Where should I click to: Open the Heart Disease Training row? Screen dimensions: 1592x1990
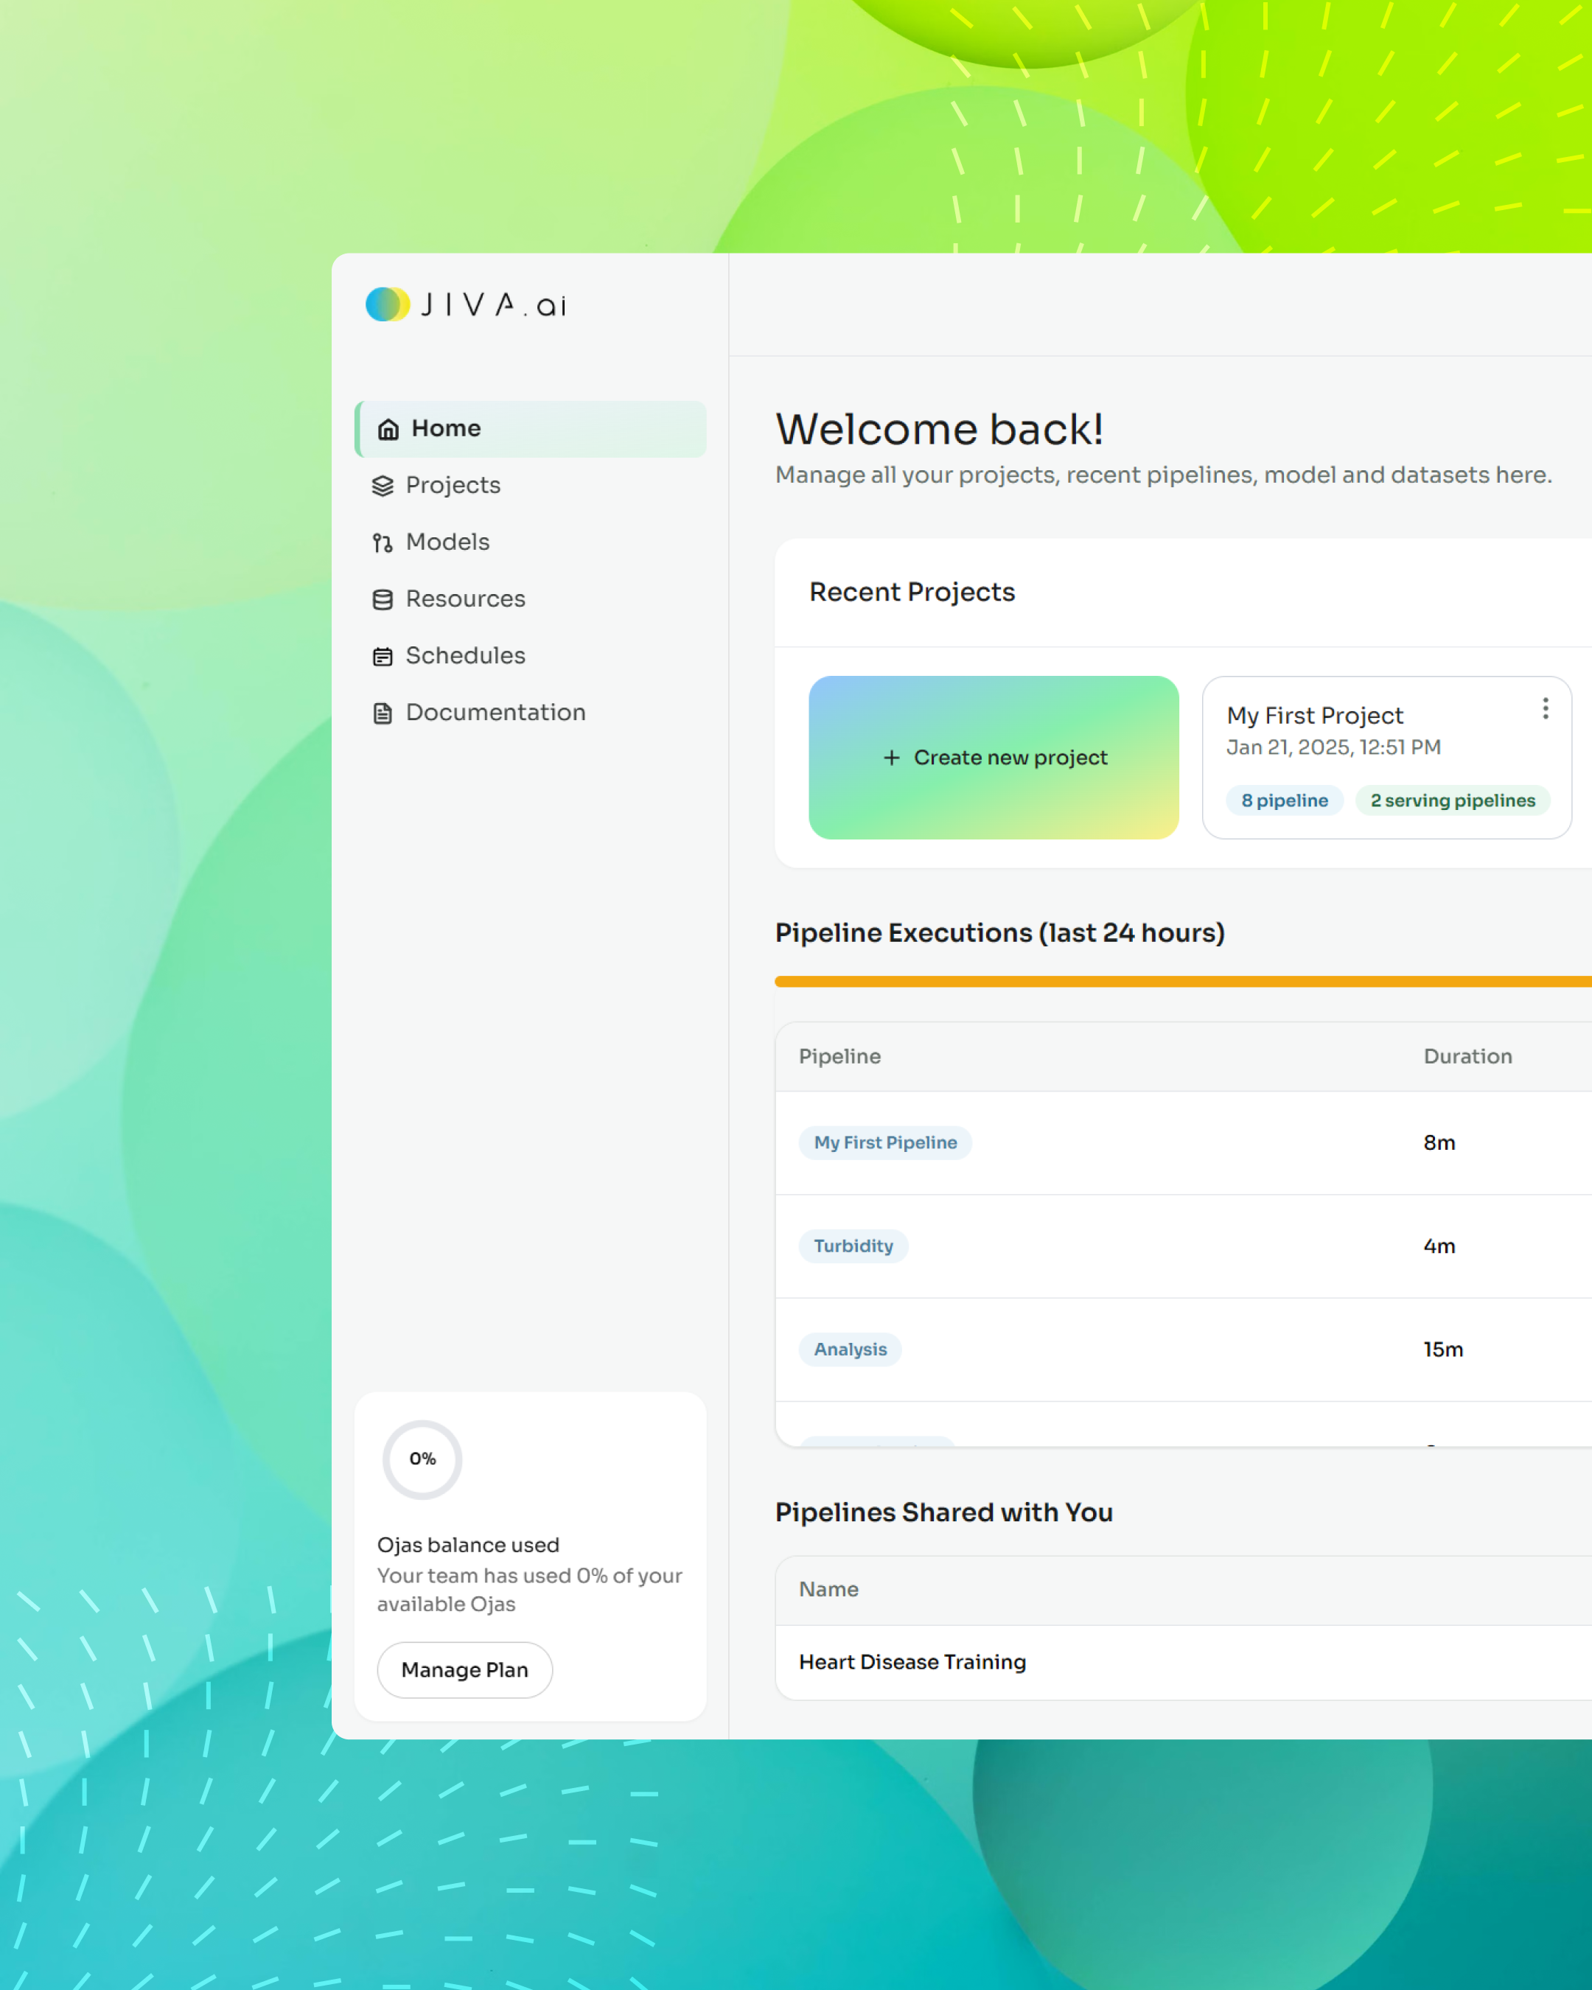point(912,1662)
